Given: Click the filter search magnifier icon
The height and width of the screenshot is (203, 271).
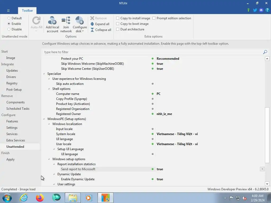Looking at the screenshot, I should pyautogui.click(x=265, y=52).
